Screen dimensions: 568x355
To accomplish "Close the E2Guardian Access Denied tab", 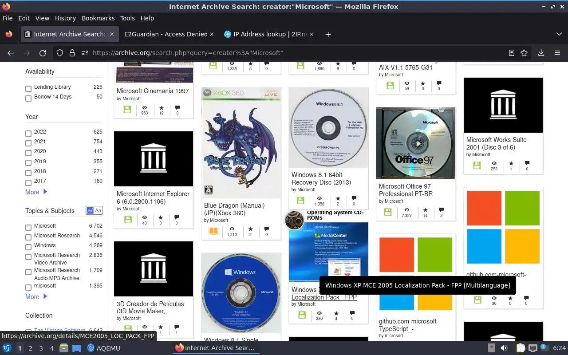I will tap(212, 34).
